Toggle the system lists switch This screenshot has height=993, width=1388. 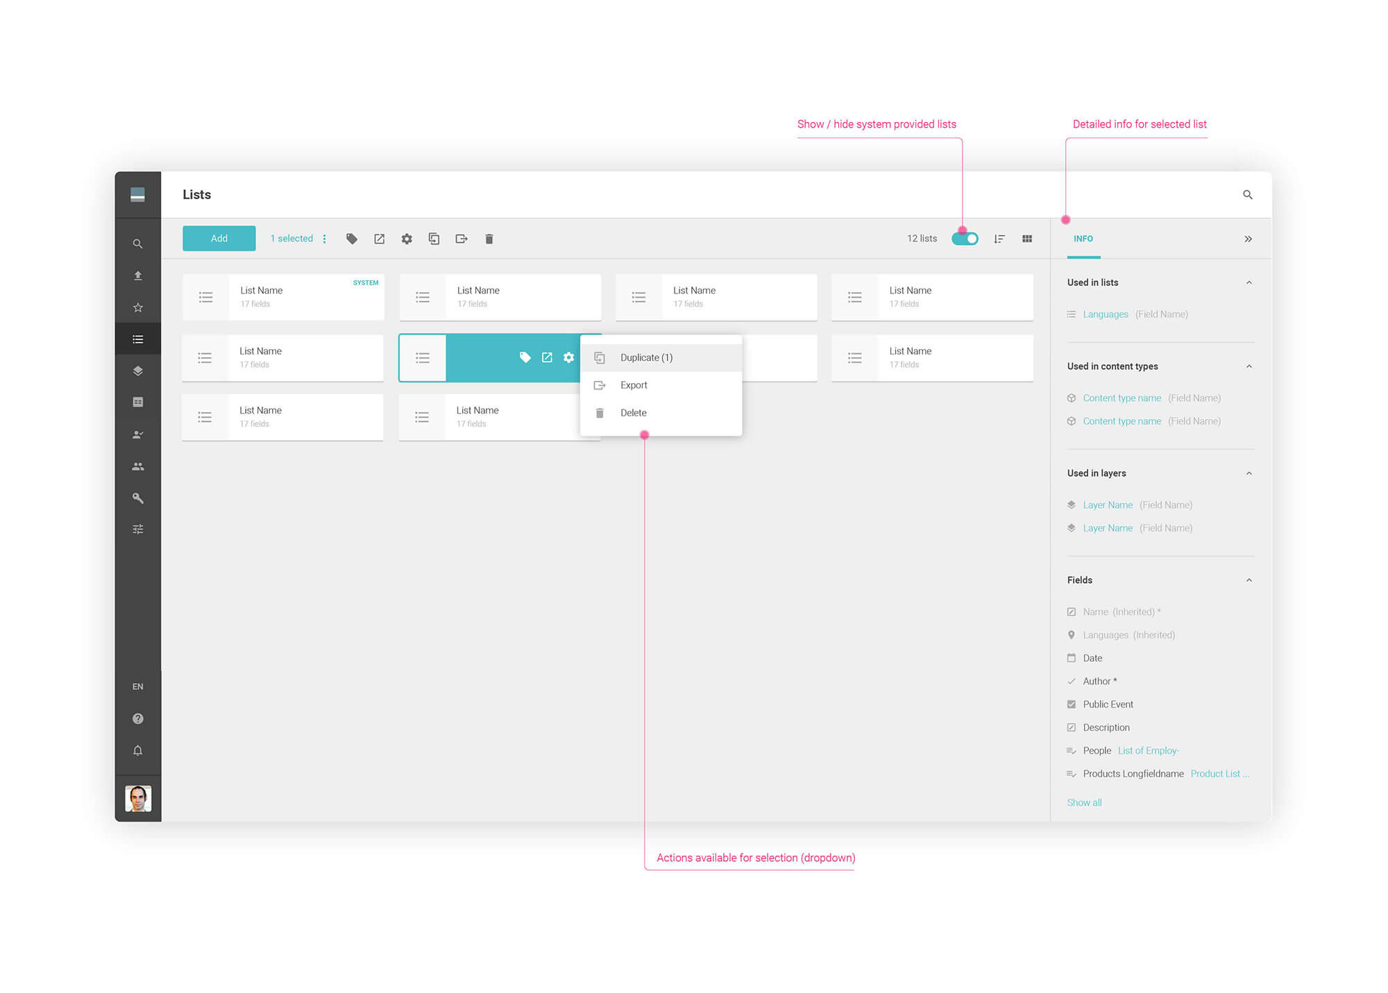[x=965, y=239]
